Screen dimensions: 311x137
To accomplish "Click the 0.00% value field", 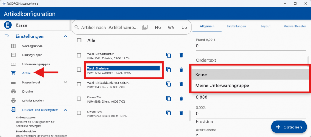I will coord(251,114).
